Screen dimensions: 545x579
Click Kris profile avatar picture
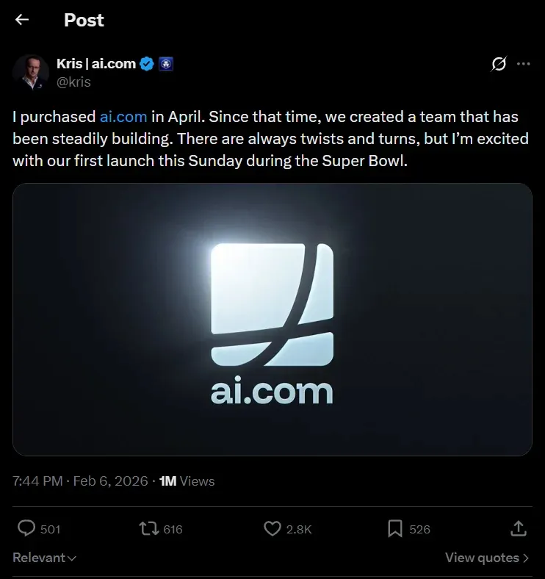[x=31, y=72]
